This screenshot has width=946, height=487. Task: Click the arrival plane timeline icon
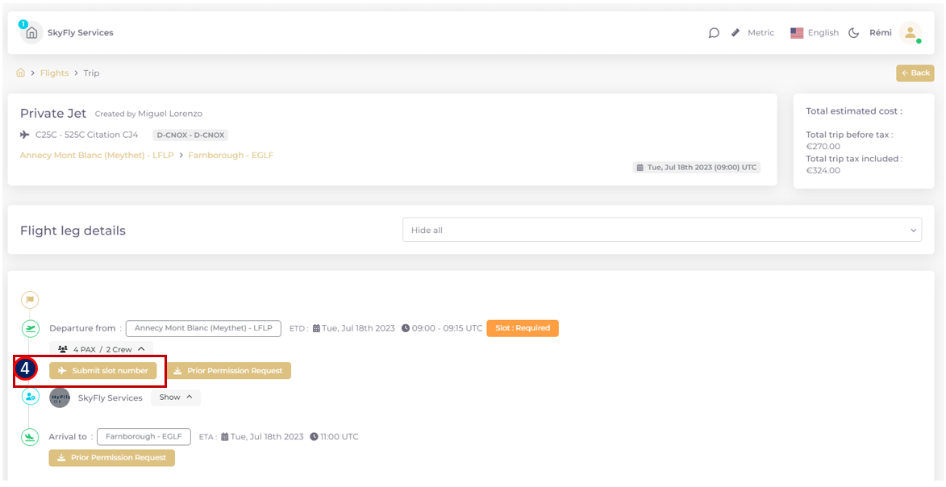point(30,437)
